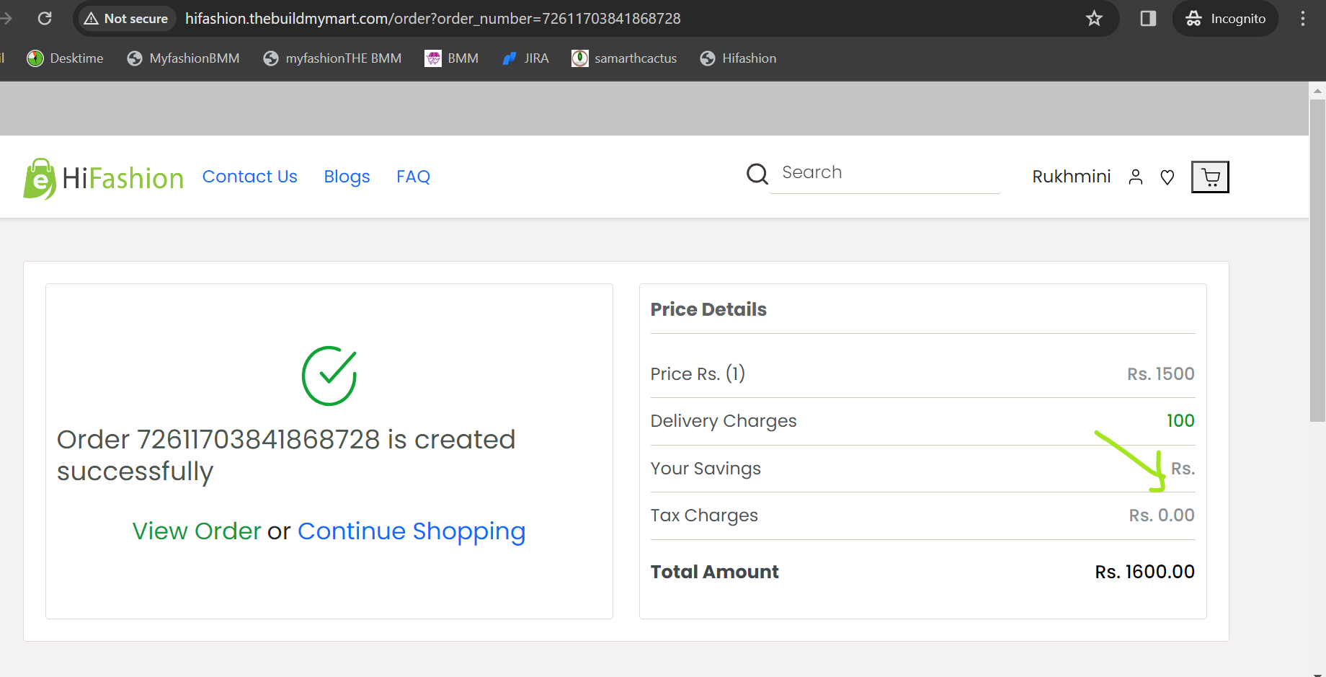Image resolution: width=1326 pixels, height=677 pixels.
Task: Click the Price Details heading
Action: point(708,309)
